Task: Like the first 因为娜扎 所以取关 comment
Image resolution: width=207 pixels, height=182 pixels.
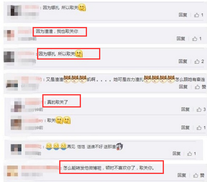Action: coord(197,15)
